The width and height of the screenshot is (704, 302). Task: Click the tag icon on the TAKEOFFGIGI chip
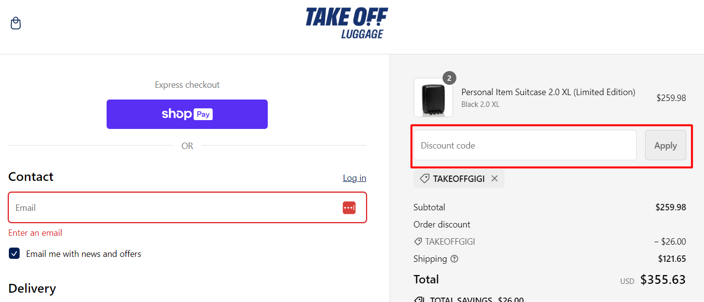pos(424,178)
